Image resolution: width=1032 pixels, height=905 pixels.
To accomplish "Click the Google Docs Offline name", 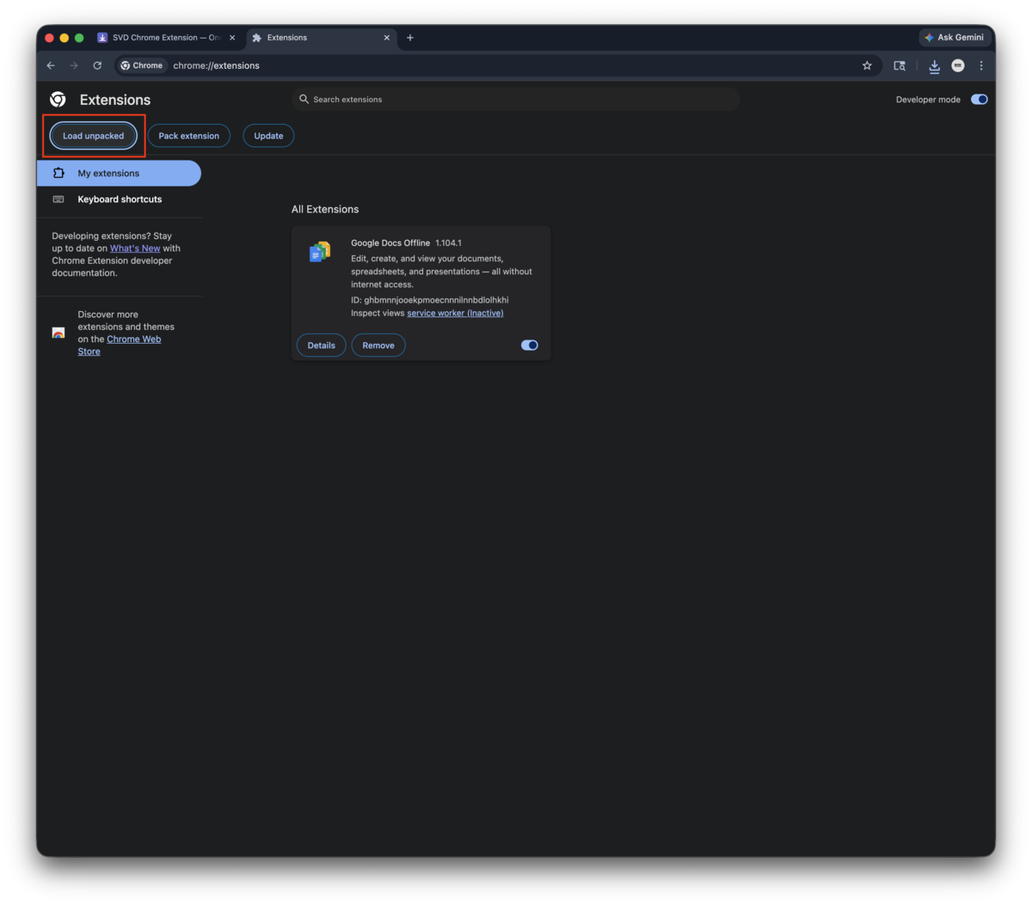I will coord(390,243).
